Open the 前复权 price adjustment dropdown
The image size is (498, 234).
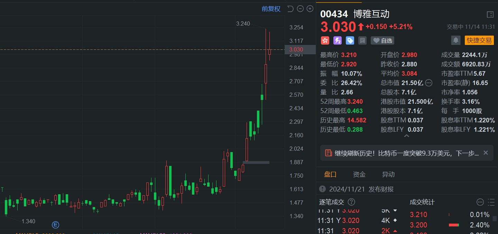pos(271,9)
